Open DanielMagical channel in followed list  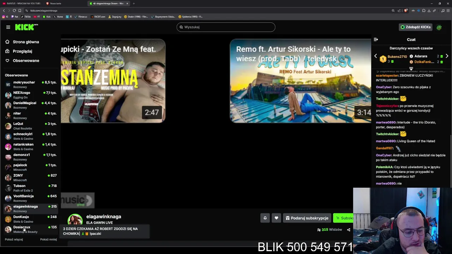point(31,105)
